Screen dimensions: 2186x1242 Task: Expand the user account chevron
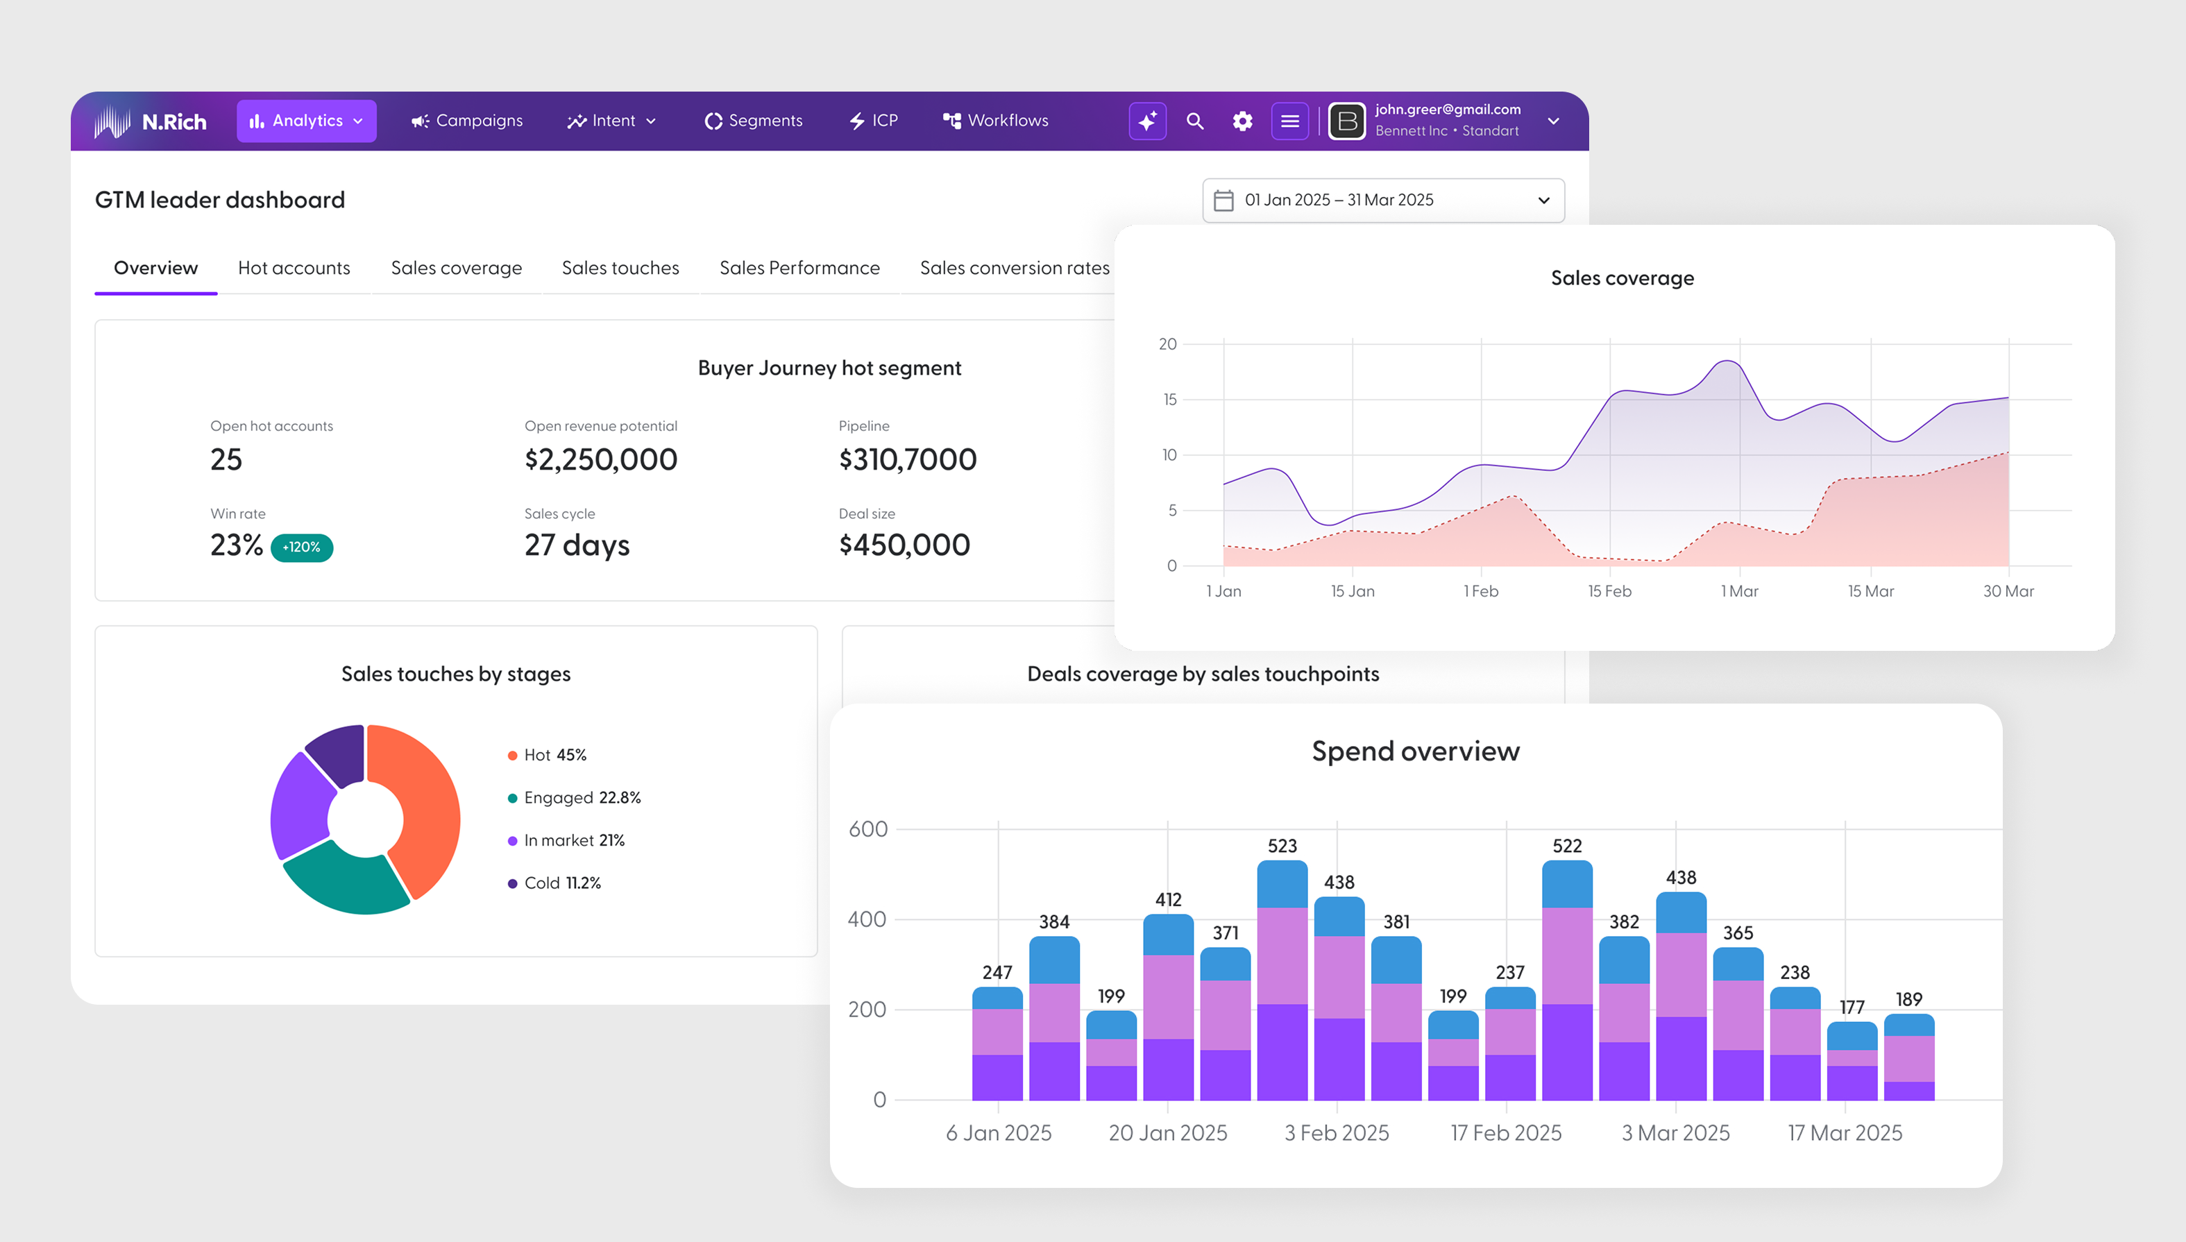[1553, 121]
